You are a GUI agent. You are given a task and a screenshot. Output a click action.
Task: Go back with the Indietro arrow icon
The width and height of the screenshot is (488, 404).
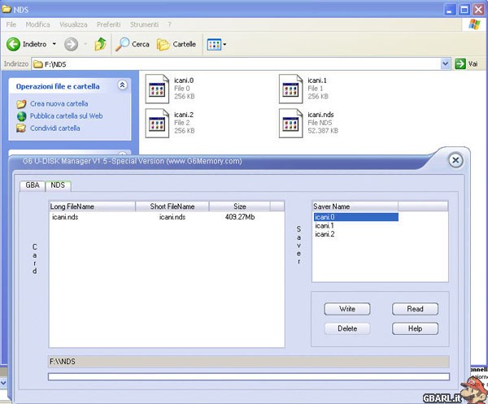13,44
